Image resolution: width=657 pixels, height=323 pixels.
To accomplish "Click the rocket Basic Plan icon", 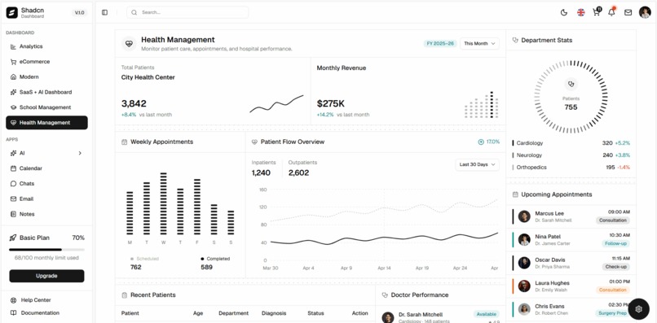I will click(13, 238).
